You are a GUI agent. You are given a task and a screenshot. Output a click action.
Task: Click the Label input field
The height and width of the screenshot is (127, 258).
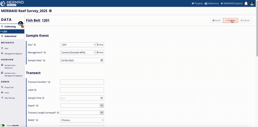tap(82, 90)
